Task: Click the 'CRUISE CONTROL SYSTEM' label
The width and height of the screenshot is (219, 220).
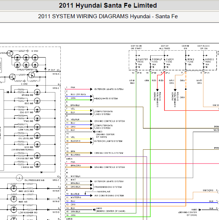Action: point(109,153)
